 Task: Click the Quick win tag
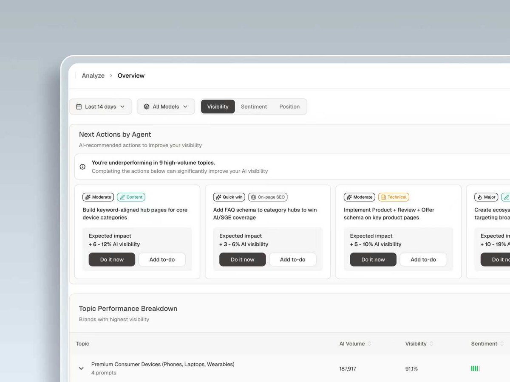point(229,197)
